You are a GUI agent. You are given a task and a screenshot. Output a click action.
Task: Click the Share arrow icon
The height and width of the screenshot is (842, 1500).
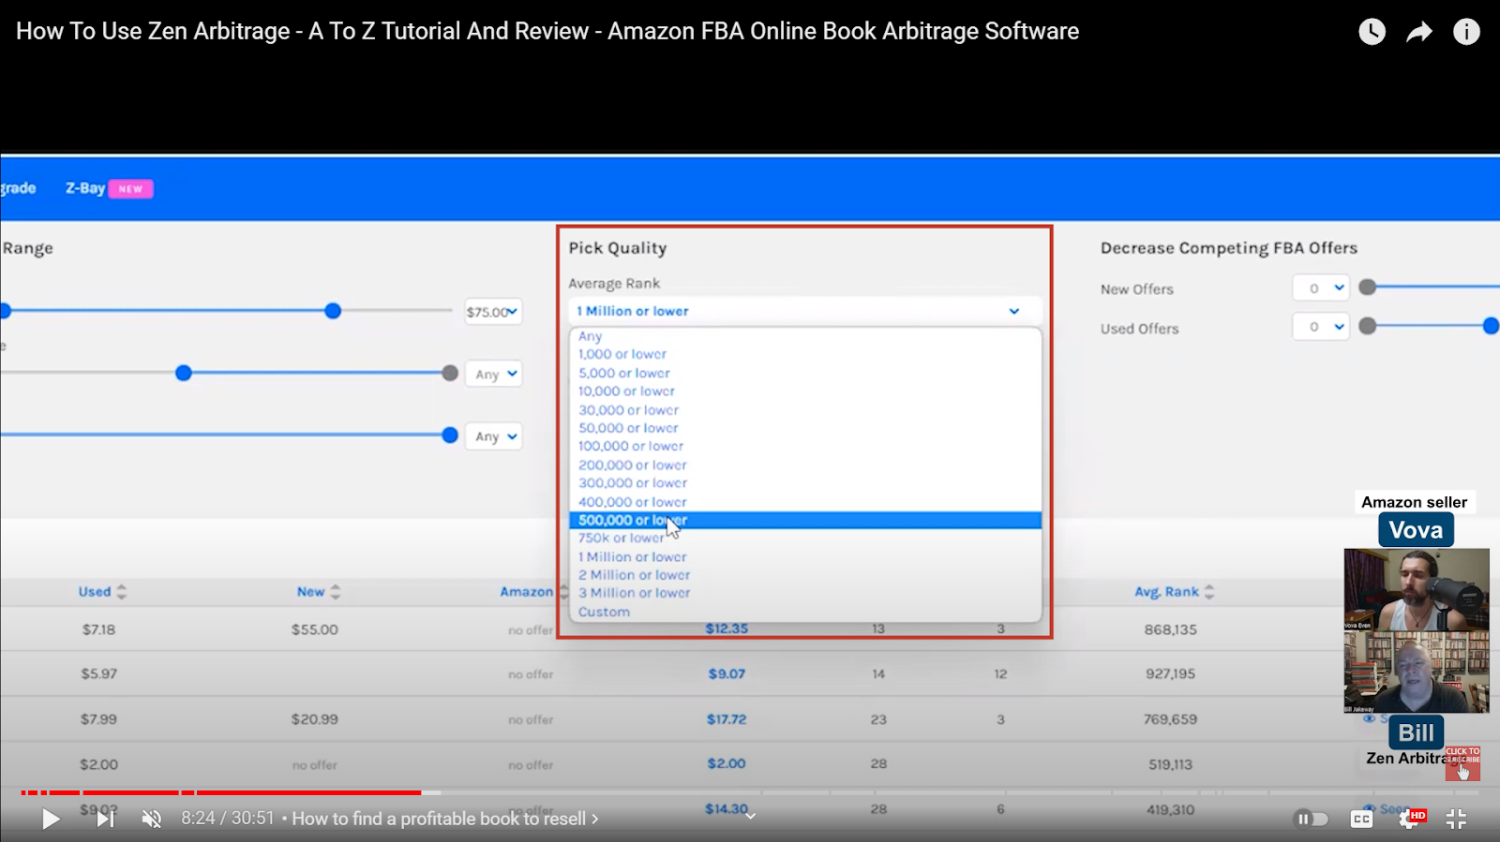(1419, 32)
